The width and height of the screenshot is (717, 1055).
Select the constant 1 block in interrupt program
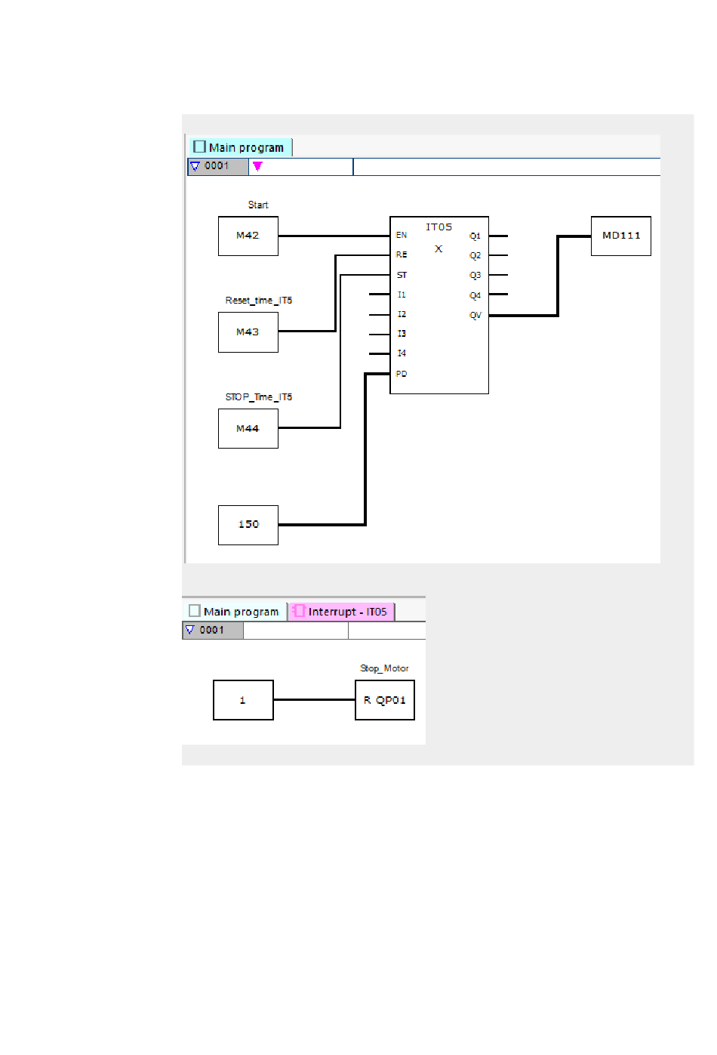243,700
